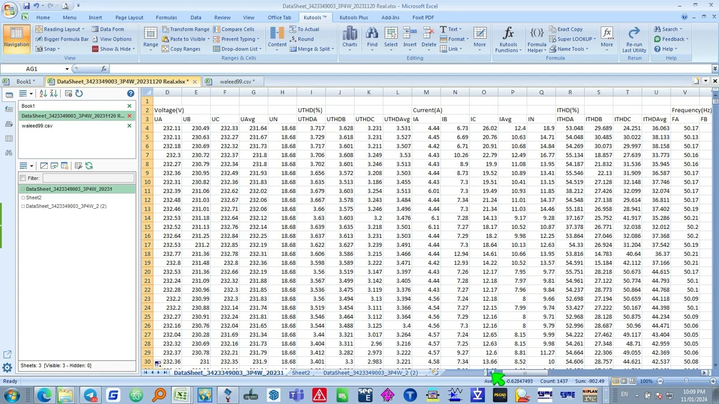719x404 pixels.
Task: Click Bigger Formula Bar
Action: [x=62, y=39]
